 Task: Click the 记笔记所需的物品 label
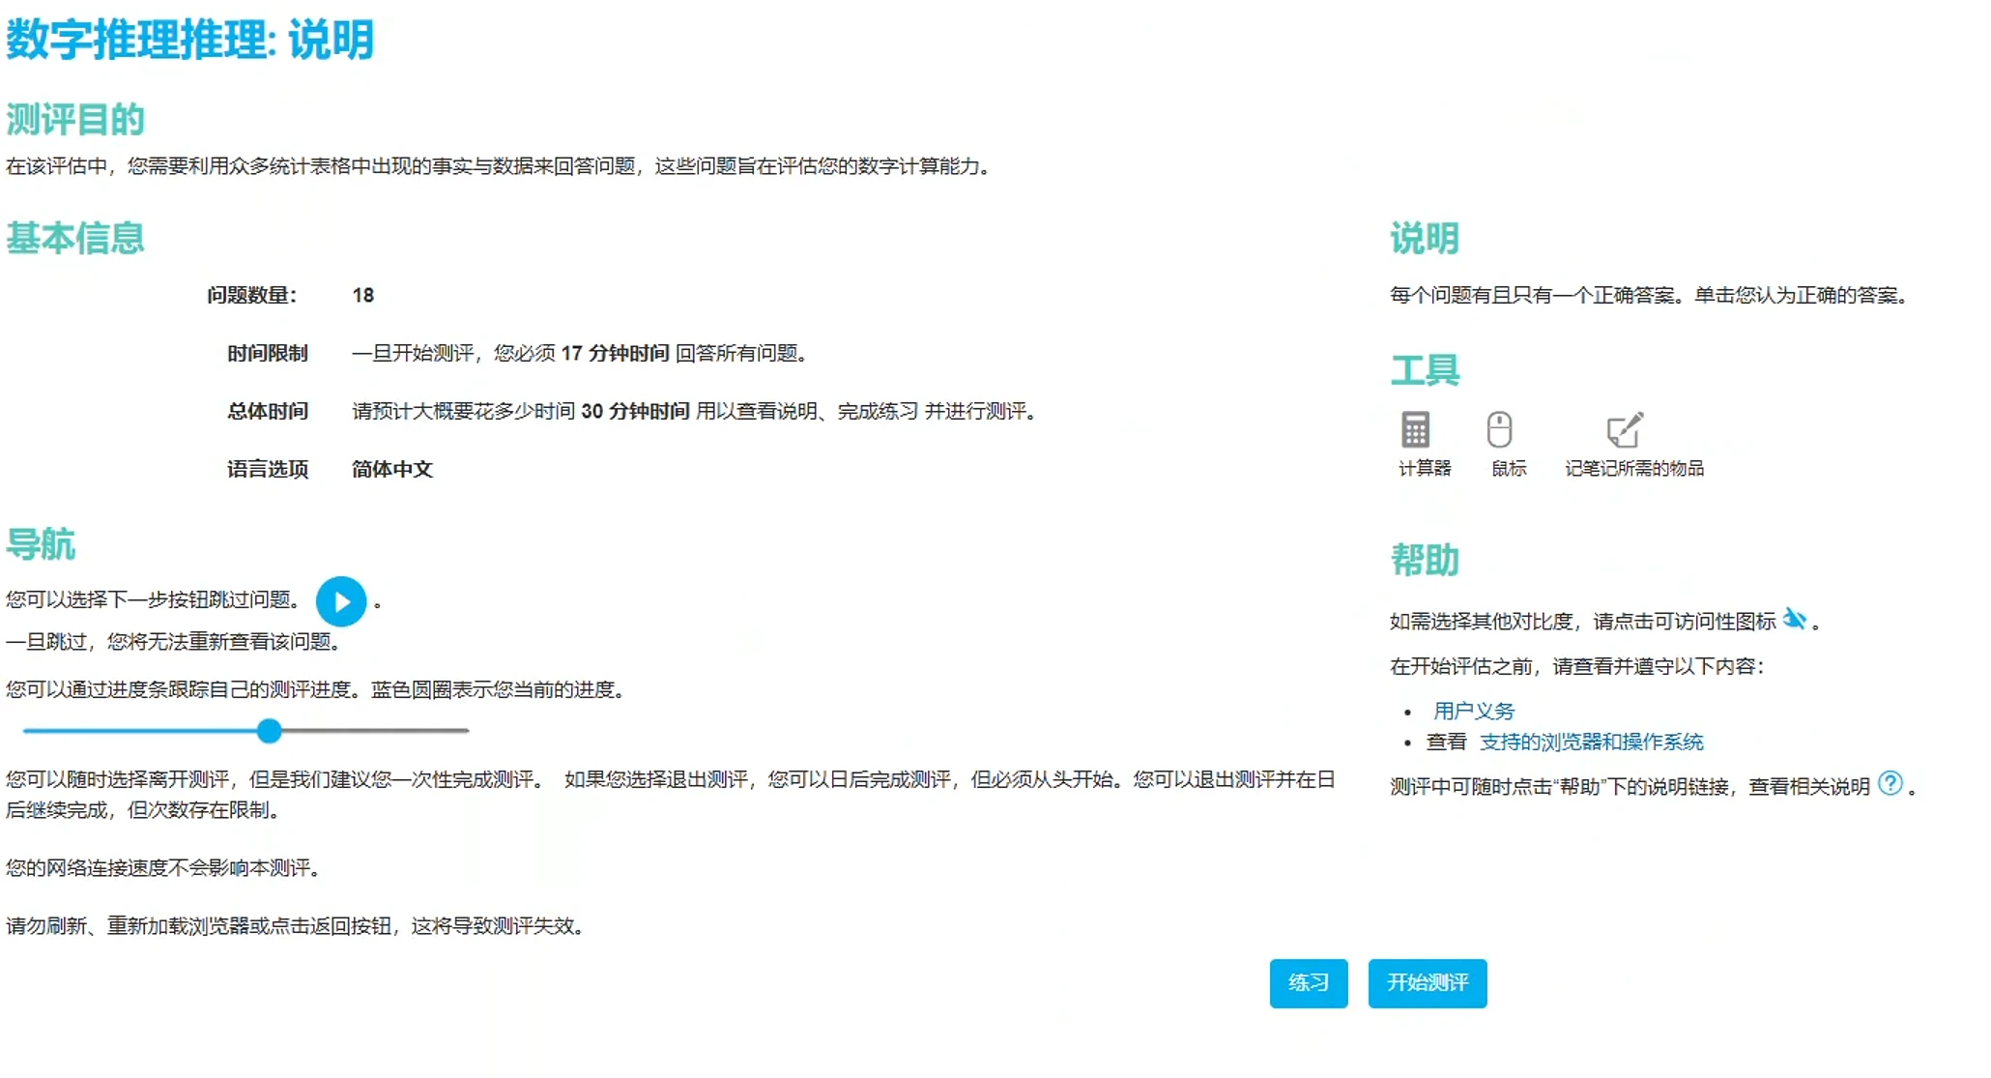pyautogui.click(x=1634, y=469)
